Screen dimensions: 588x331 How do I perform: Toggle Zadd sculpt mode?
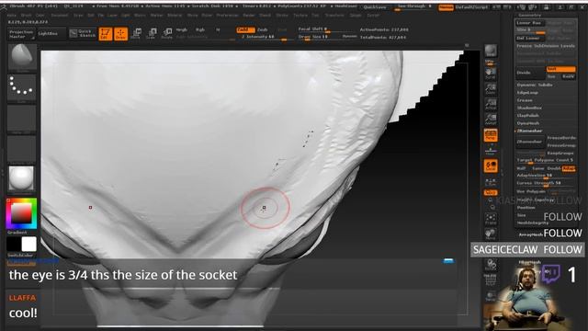245,29
